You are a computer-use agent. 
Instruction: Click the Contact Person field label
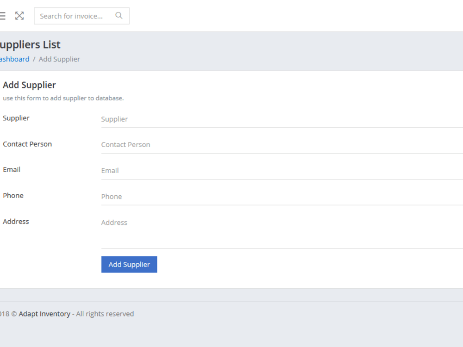click(27, 144)
